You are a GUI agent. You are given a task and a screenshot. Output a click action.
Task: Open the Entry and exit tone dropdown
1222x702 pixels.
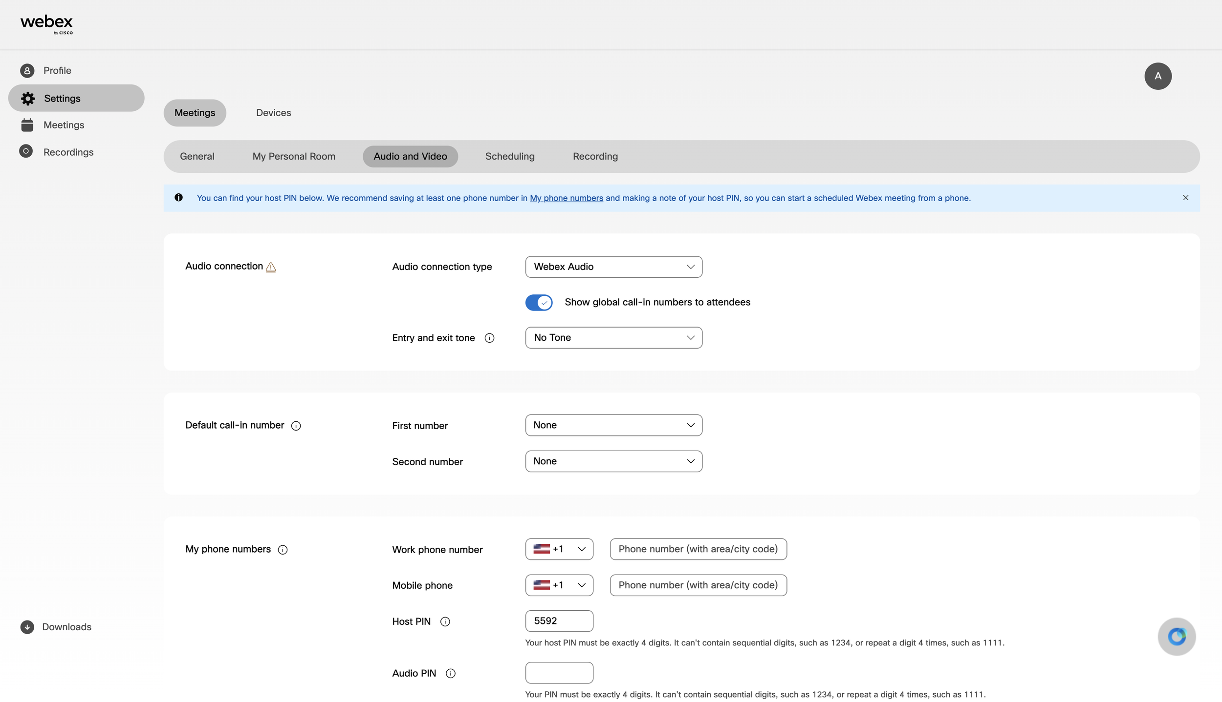(x=613, y=337)
